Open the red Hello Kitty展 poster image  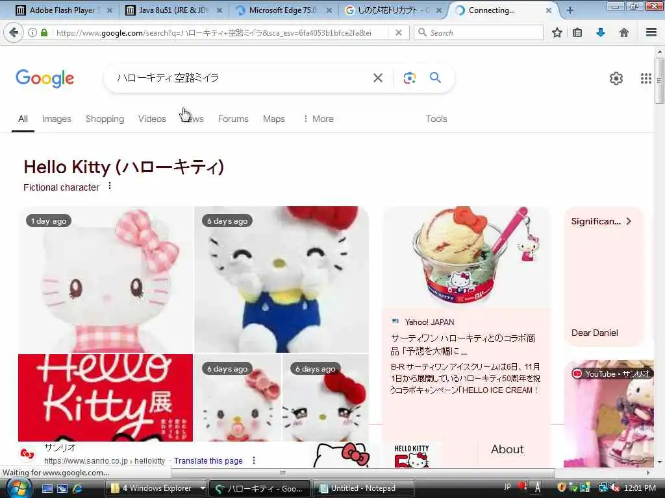pyautogui.click(x=105, y=397)
